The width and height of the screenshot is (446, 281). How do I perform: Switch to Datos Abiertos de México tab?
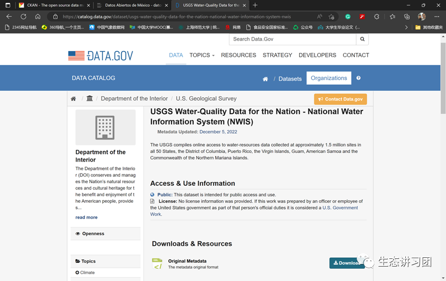click(x=133, y=5)
